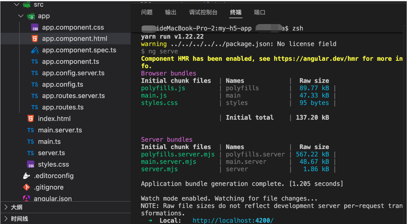The width and height of the screenshot is (407, 224).
Task: Open app.component.css file
Action: (x=73, y=27)
